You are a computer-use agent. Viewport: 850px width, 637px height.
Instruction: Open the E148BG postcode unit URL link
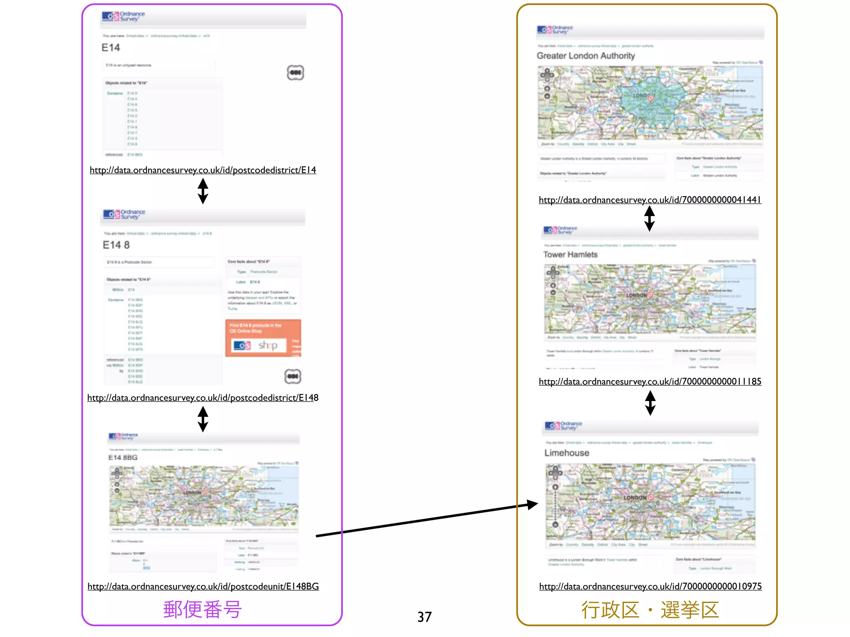tap(203, 586)
